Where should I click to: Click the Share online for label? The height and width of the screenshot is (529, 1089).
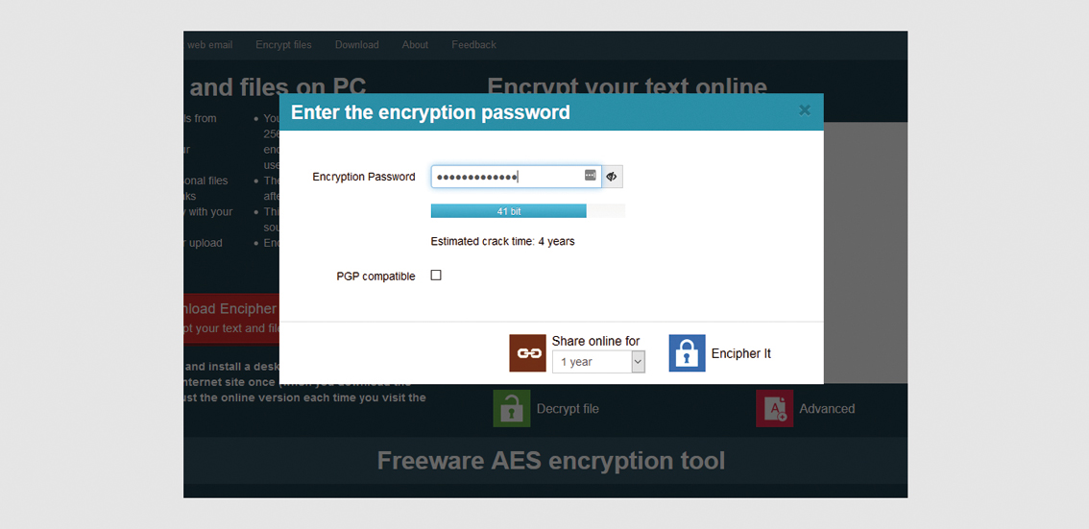click(596, 341)
